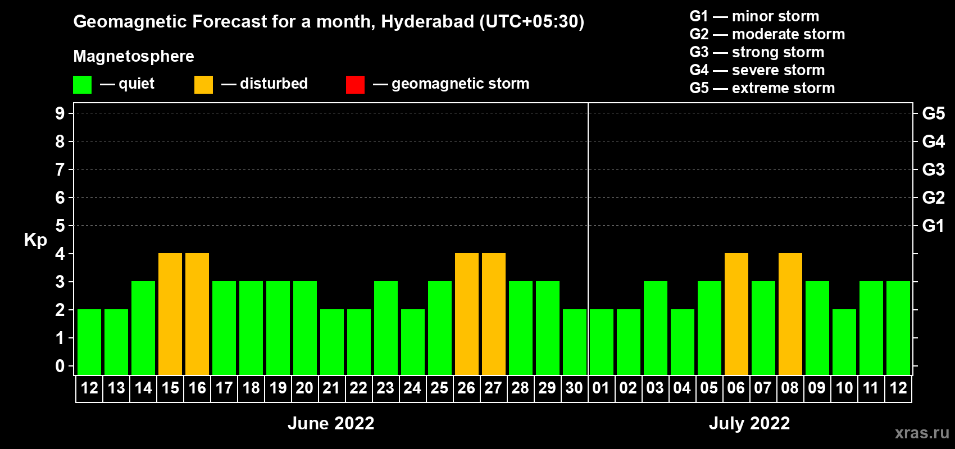Click date label 29 on the axis

point(547,388)
